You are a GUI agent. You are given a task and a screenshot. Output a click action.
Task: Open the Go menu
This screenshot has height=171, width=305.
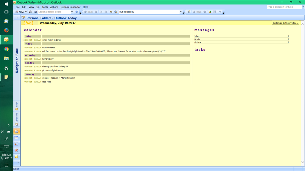38,7
